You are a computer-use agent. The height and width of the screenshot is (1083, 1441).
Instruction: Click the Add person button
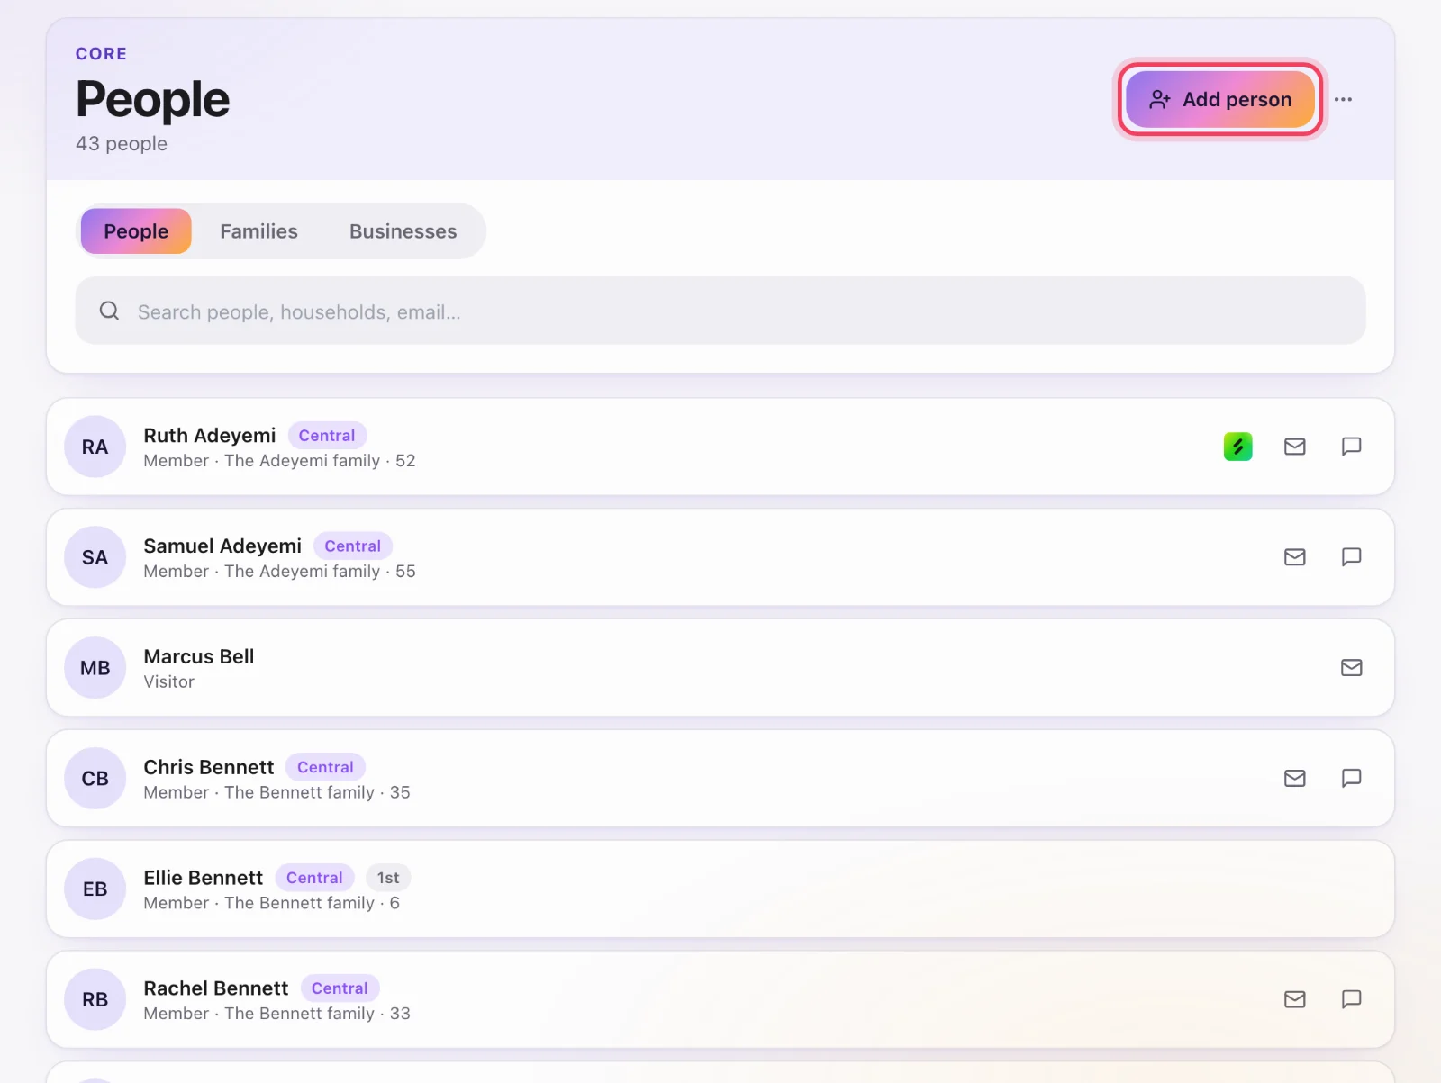(1220, 99)
